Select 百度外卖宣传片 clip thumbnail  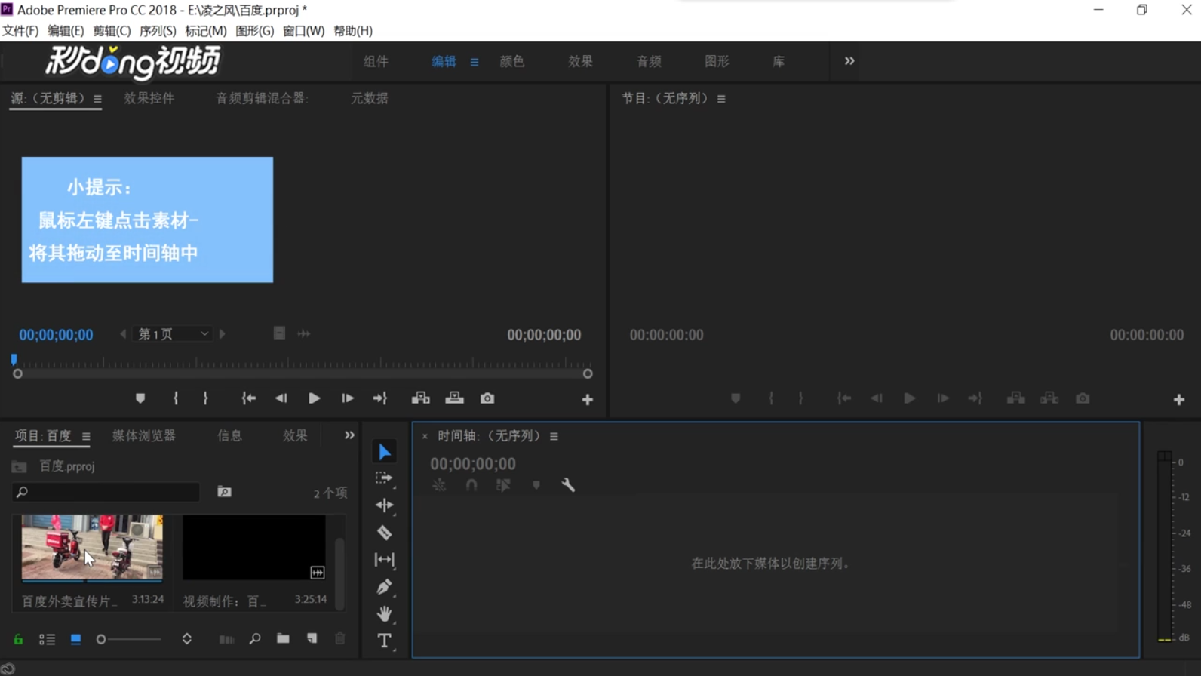pyautogui.click(x=92, y=548)
